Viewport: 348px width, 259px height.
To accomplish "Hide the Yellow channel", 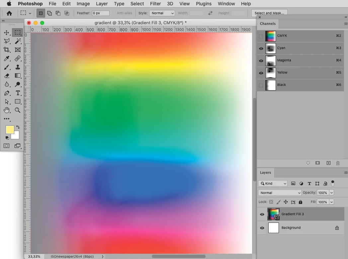I will (x=261, y=73).
